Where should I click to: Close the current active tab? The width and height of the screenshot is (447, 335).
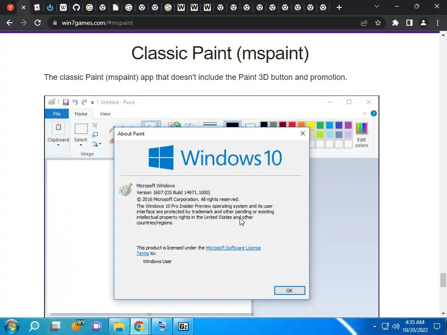24,7
